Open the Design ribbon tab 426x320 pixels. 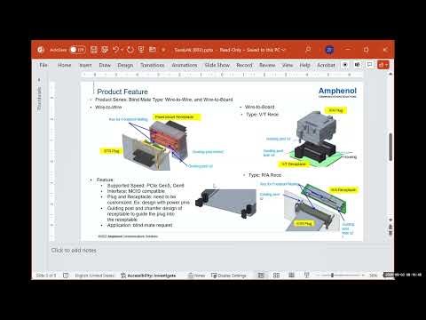tap(125, 65)
